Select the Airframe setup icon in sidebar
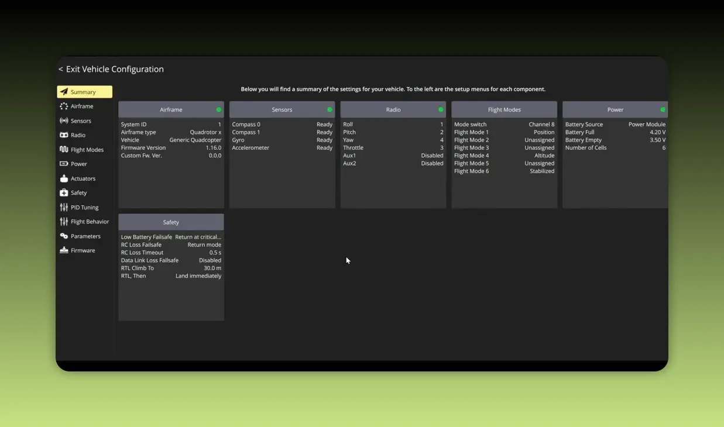 pos(64,106)
